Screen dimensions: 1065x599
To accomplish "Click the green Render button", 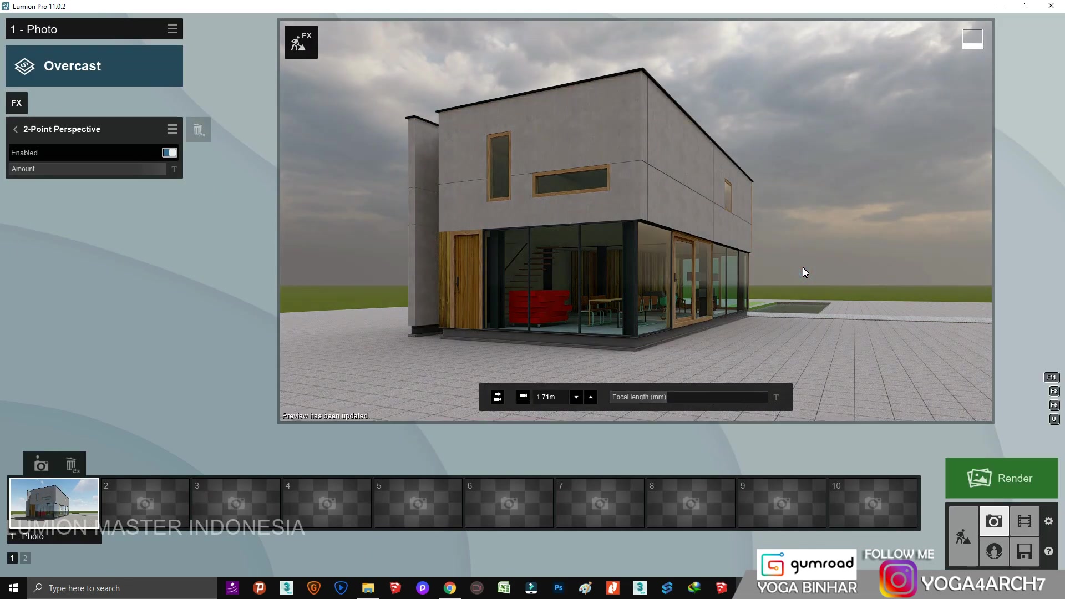I will (x=1001, y=478).
